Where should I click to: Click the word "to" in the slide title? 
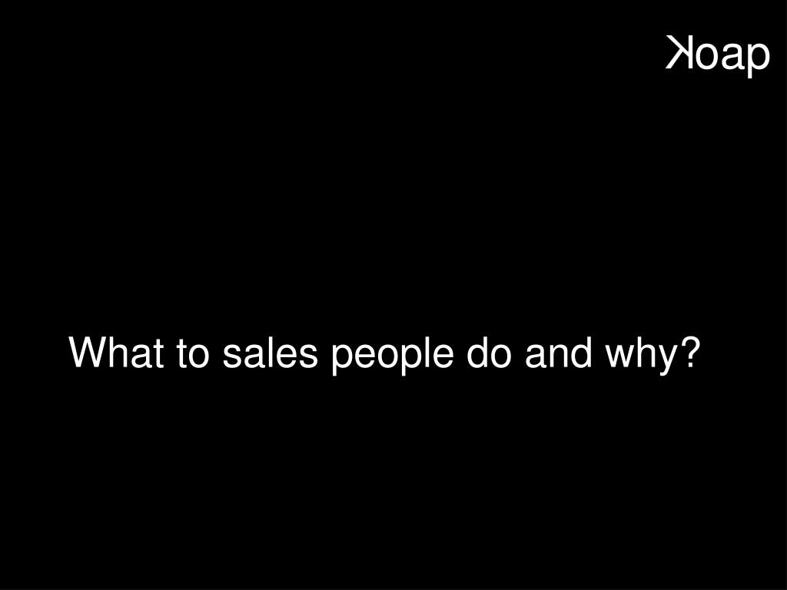(x=193, y=354)
